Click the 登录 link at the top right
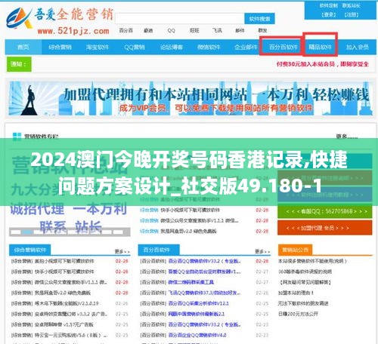 point(329,14)
